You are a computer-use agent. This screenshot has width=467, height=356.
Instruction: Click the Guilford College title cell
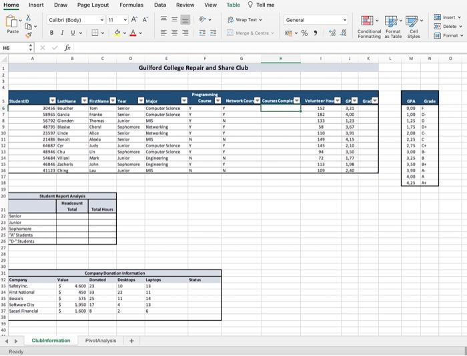[x=193, y=68]
